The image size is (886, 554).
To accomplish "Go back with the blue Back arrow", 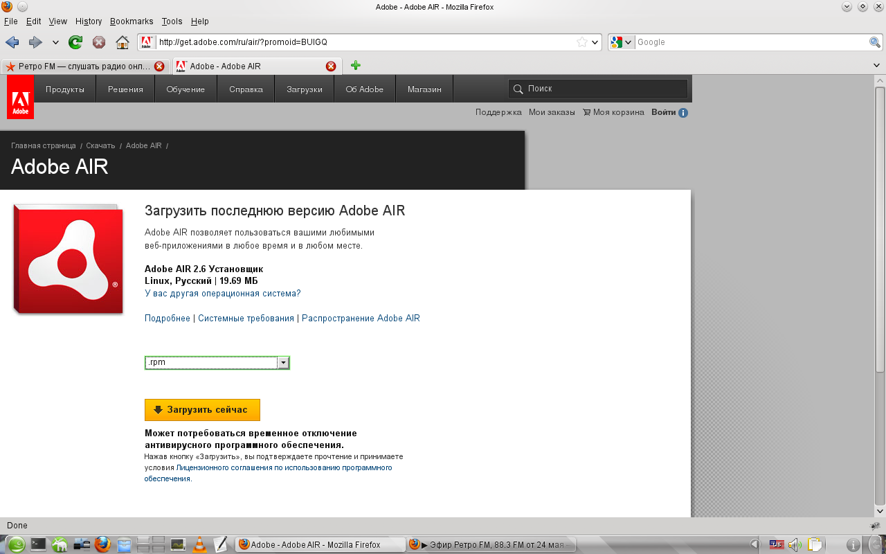I will pyautogui.click(x=12, y=42).
